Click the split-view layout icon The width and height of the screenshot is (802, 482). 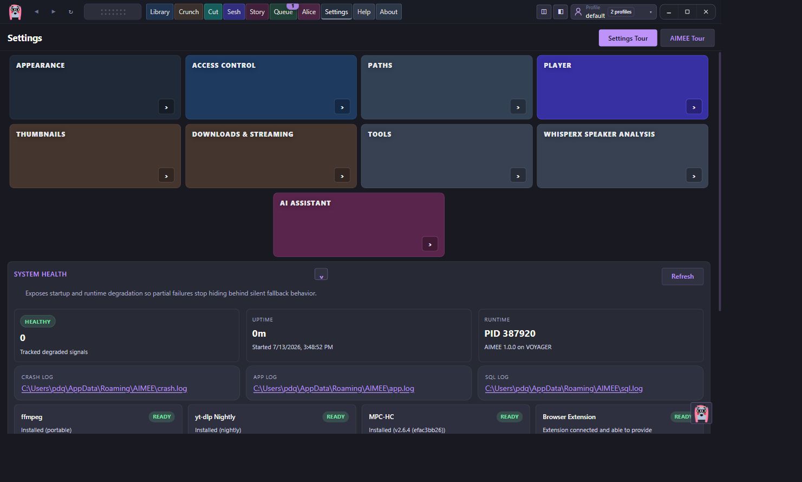pos(544,12)
